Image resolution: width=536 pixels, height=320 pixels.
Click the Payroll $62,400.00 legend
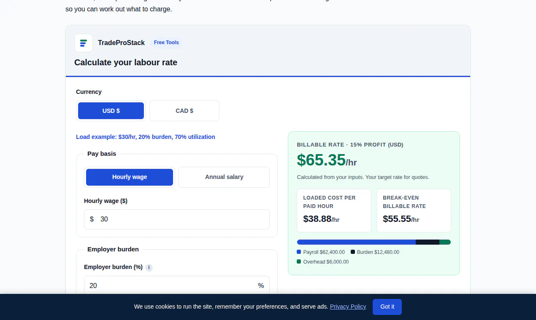(321, 252)
